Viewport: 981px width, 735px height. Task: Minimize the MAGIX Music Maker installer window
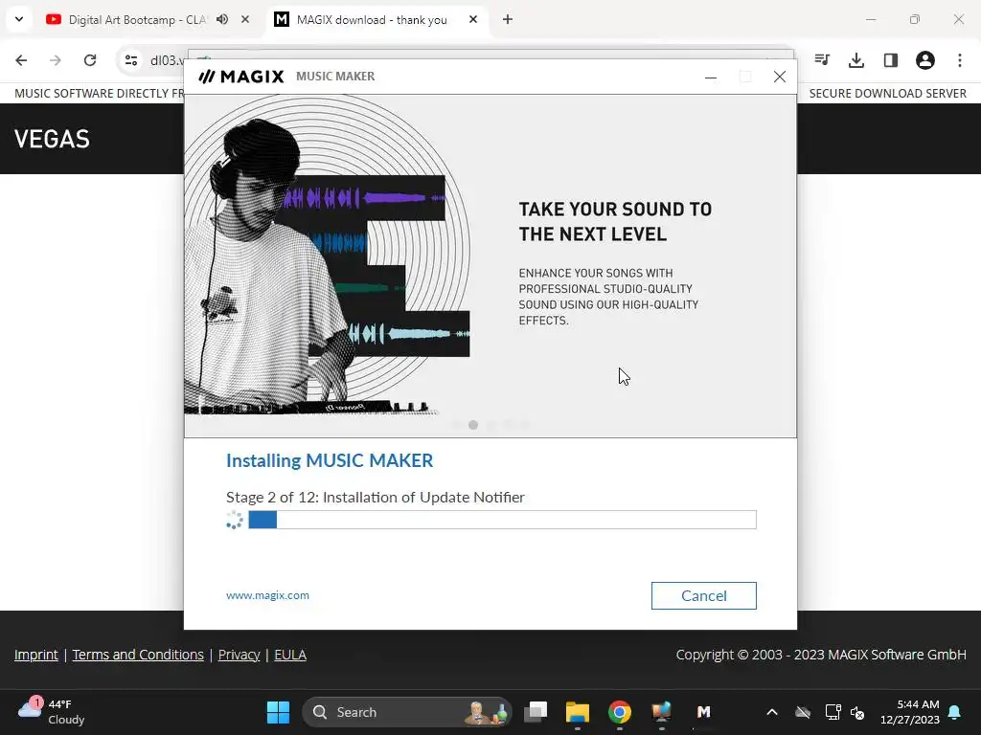click(x=711, y=77)
